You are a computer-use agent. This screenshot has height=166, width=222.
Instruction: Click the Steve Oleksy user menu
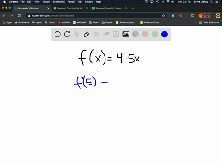coord(201,2)
